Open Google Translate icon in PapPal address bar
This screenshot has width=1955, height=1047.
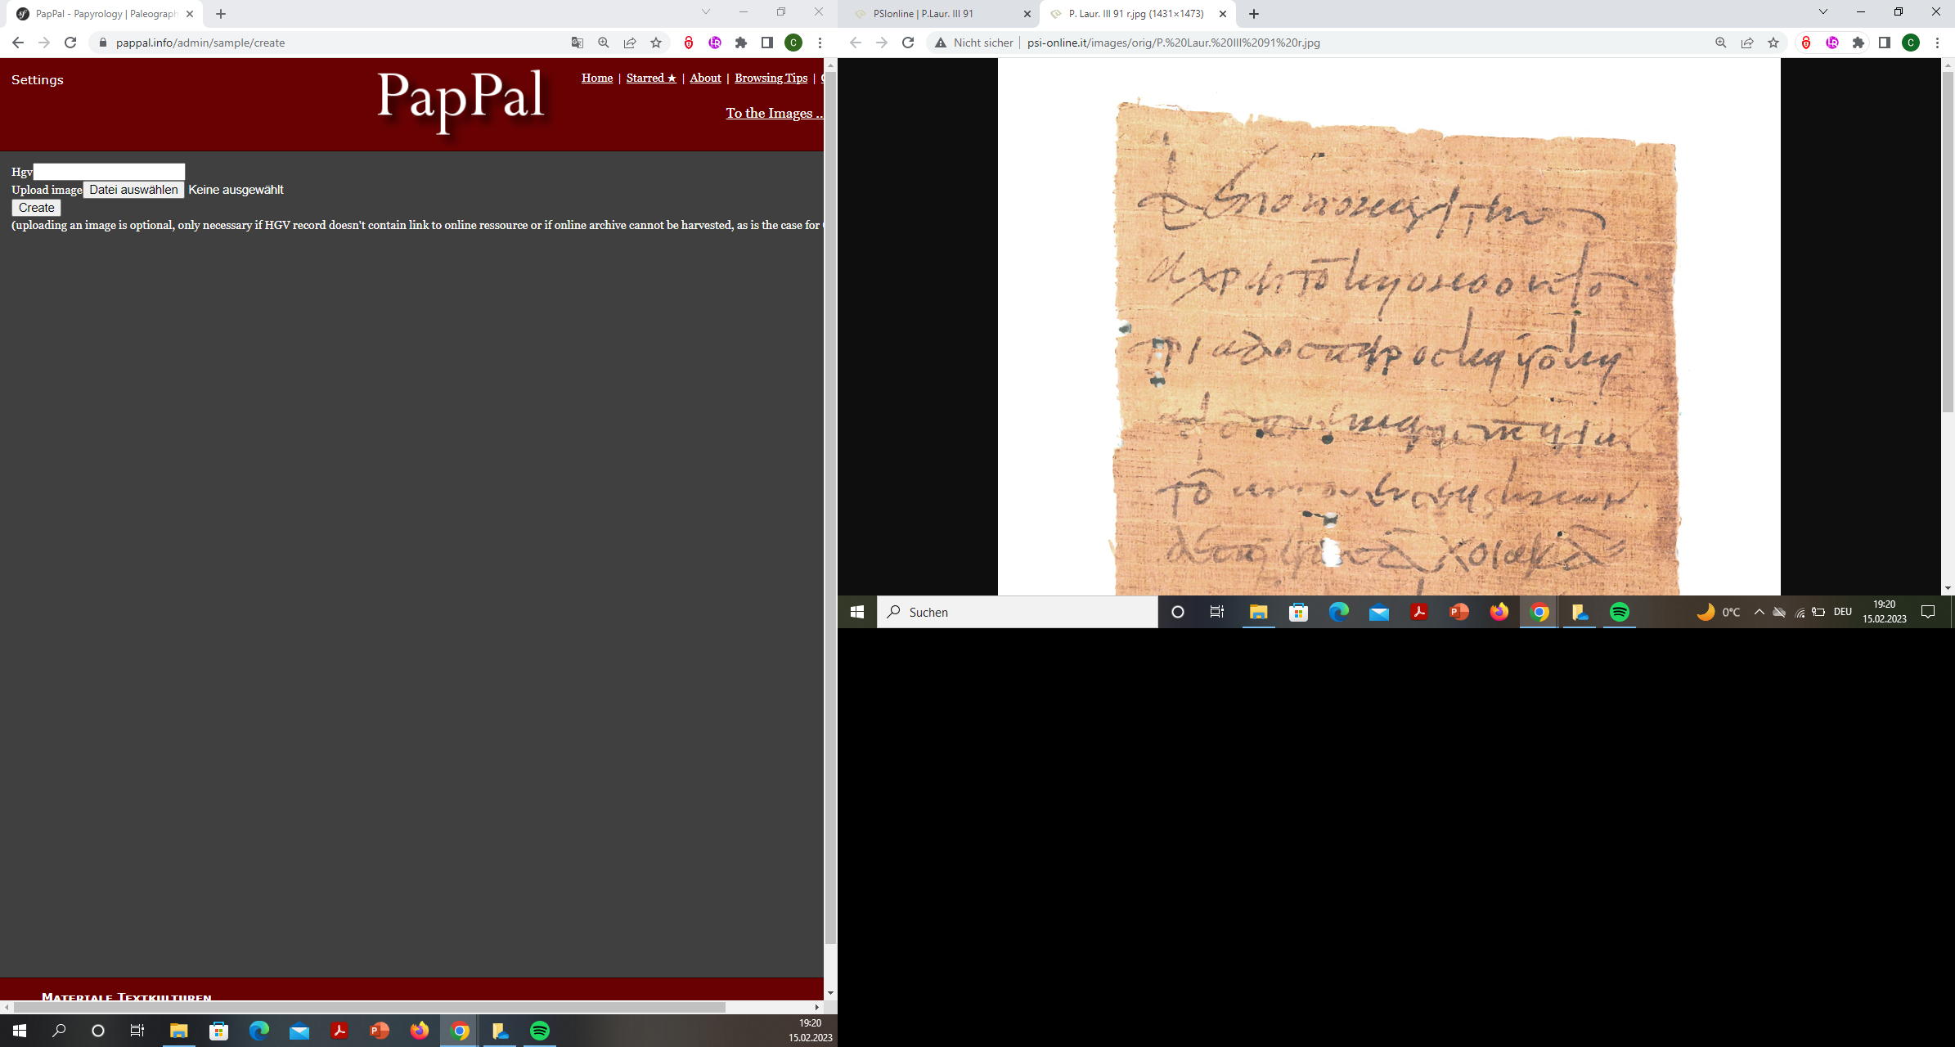578,43
